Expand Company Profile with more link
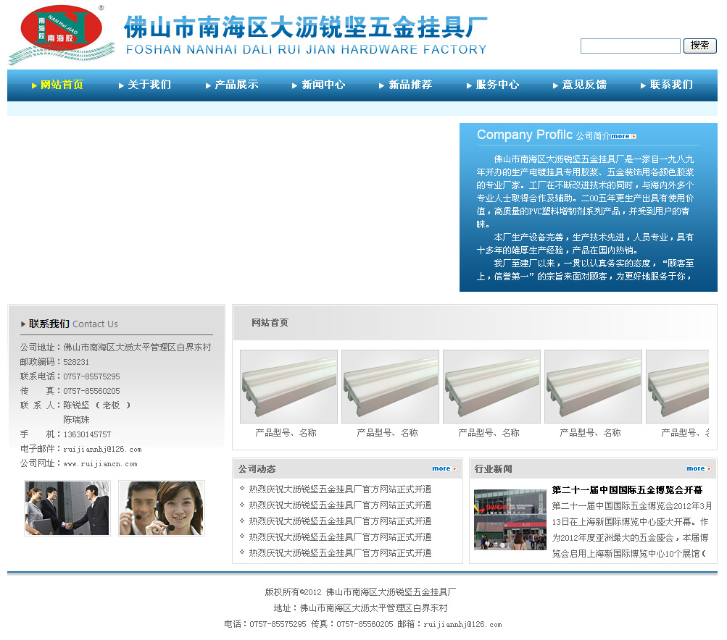 tap(623, 136)
